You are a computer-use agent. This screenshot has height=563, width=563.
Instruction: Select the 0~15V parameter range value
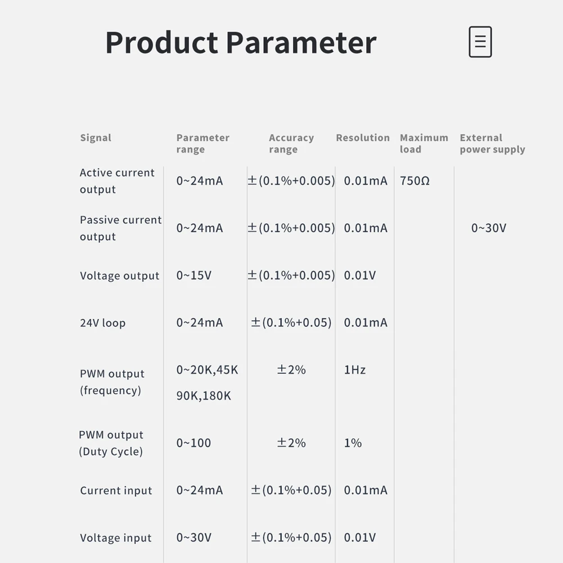coord(193,276)
